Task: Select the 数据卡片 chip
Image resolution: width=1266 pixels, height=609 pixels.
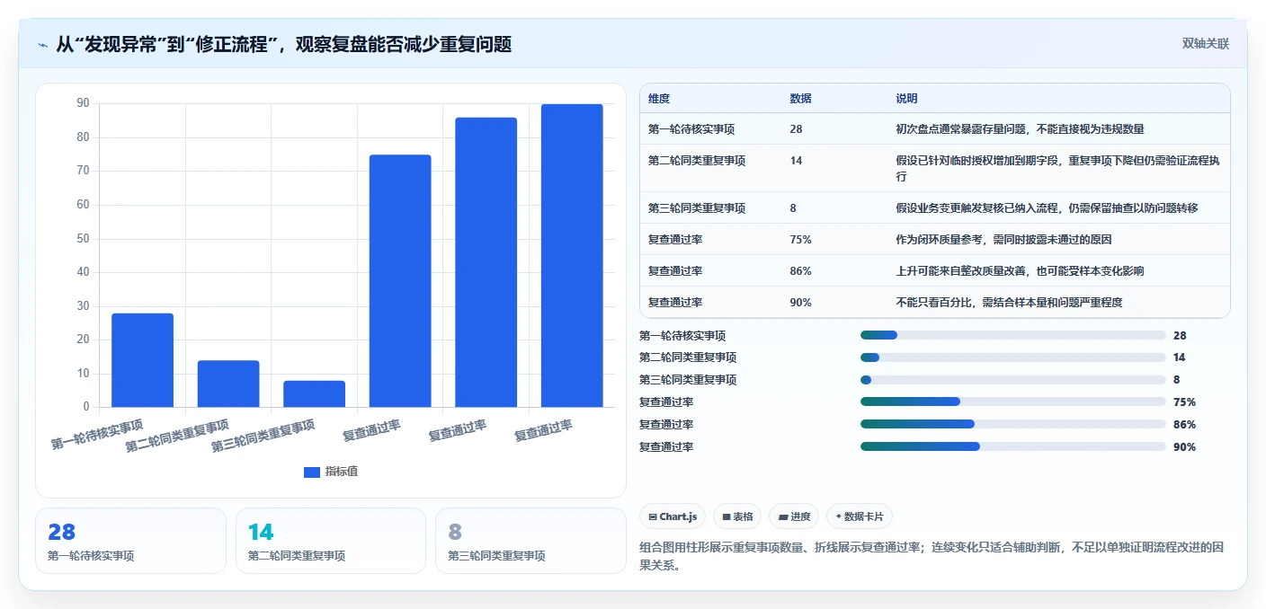Action: click(x=860, y=516)
